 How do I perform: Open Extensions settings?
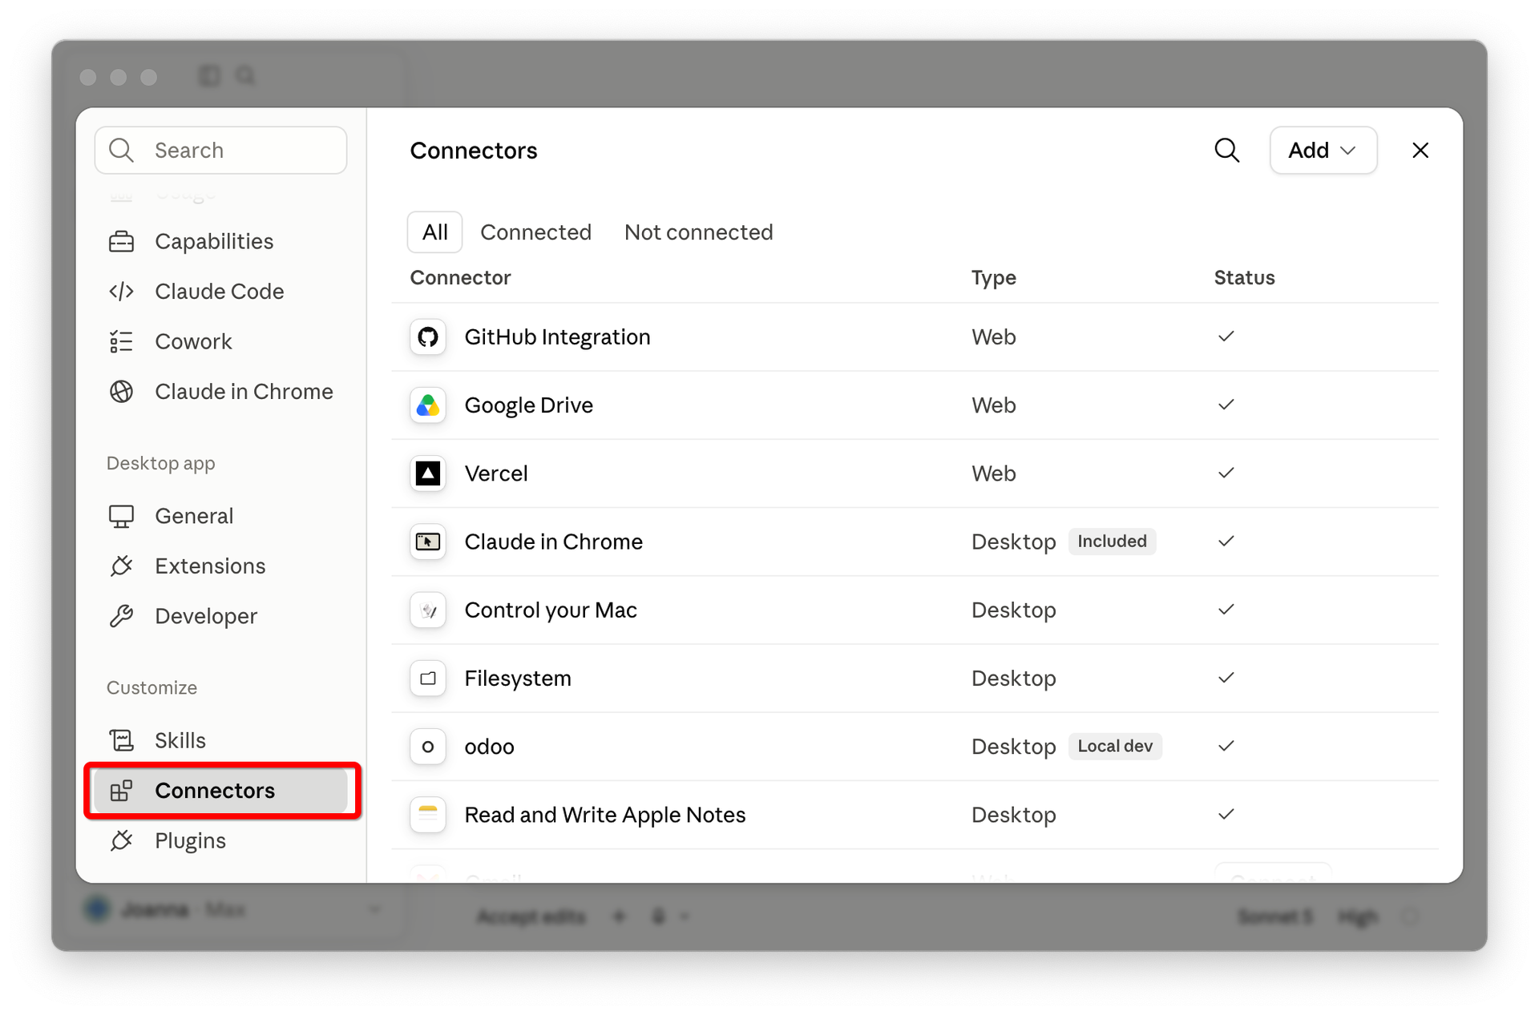[220, 566]
